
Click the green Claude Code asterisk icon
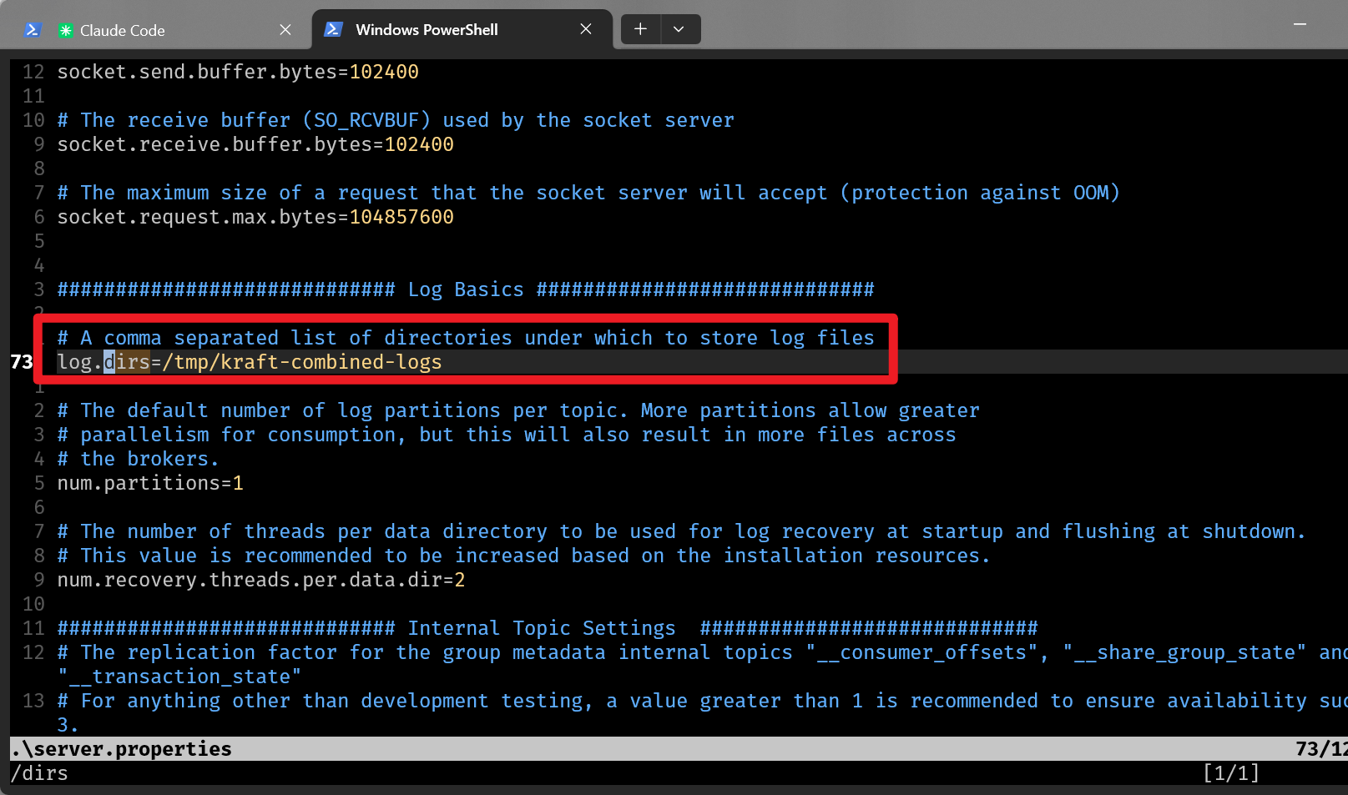(65, 31)
